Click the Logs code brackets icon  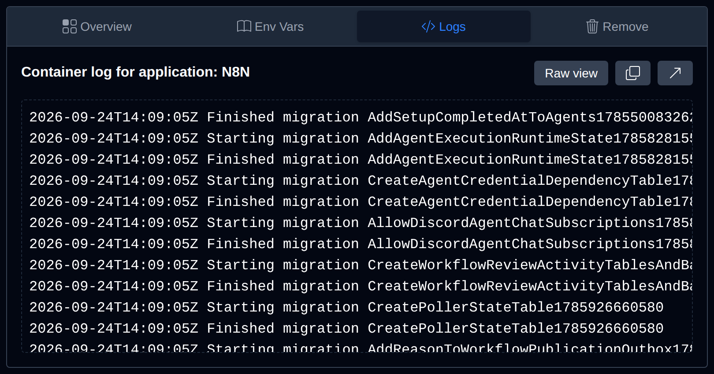[428, 26]
